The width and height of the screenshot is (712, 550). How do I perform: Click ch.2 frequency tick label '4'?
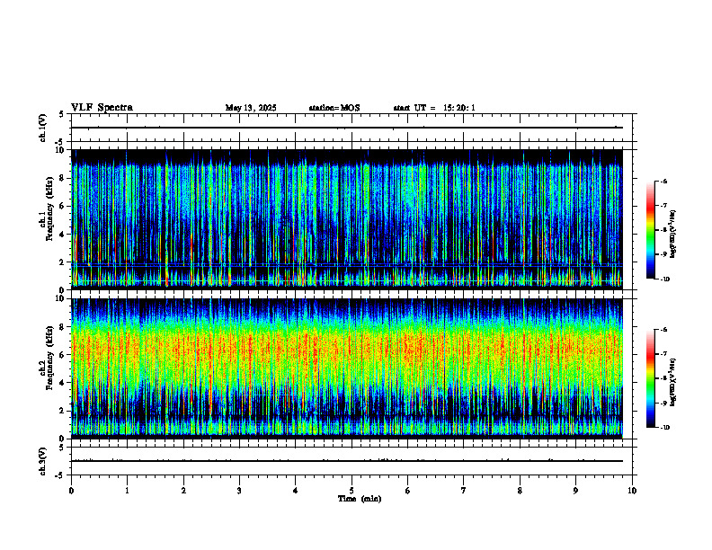pos(64,384)
